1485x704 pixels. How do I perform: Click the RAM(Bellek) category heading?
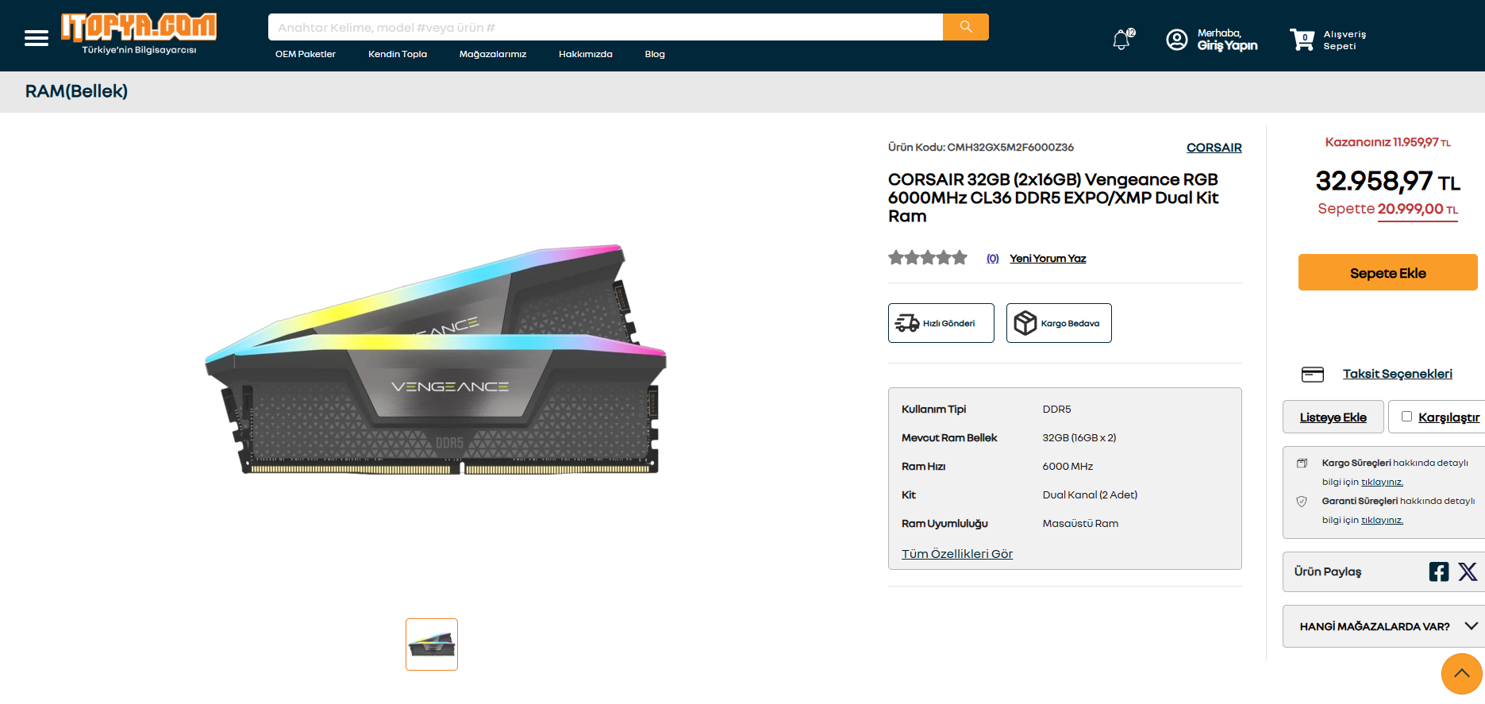[x=76, y=91]
